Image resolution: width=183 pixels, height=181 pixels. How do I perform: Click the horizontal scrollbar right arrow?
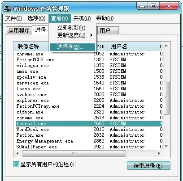tap(159, 153)
